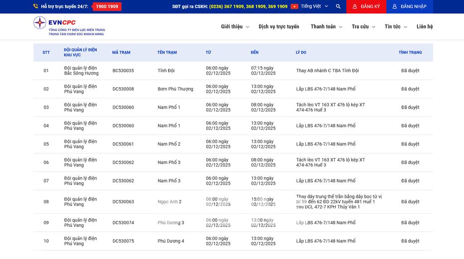Click the customer service phone numbers

[x=248, y=7]
